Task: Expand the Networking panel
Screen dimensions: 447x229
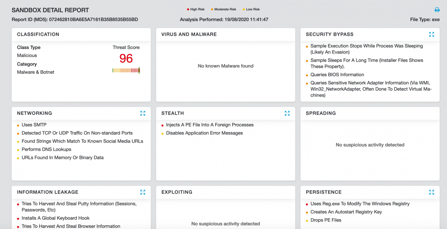Action: [x=143, y=113]
